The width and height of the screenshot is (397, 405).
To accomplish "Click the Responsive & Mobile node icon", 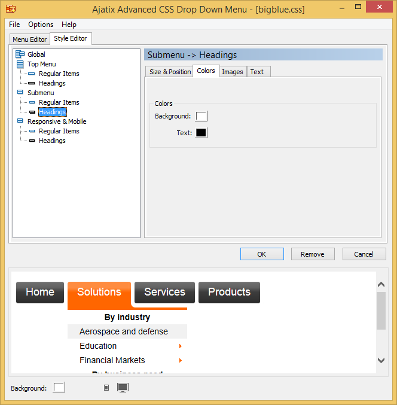I will click(x=20, y=121).
